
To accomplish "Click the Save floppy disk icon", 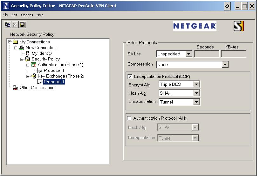I will tap(22, 25).
